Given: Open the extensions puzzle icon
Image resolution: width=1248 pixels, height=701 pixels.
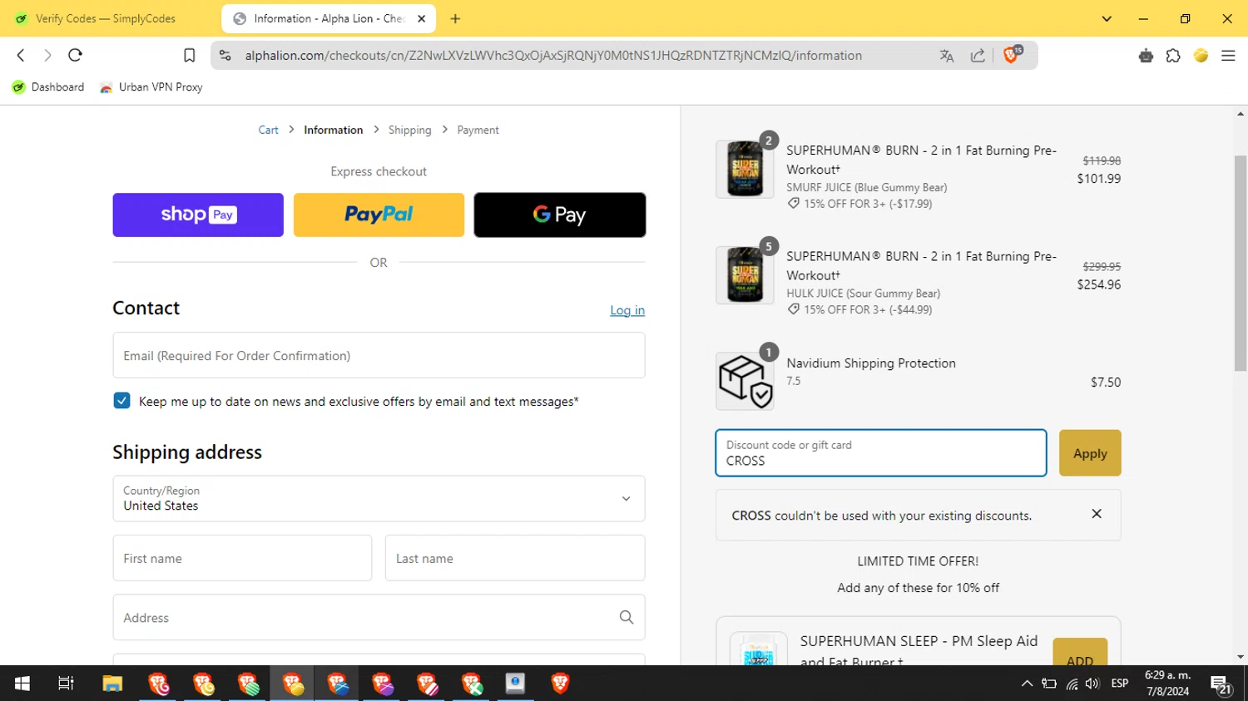Looking at the screenshot, I should (1173, 56).
